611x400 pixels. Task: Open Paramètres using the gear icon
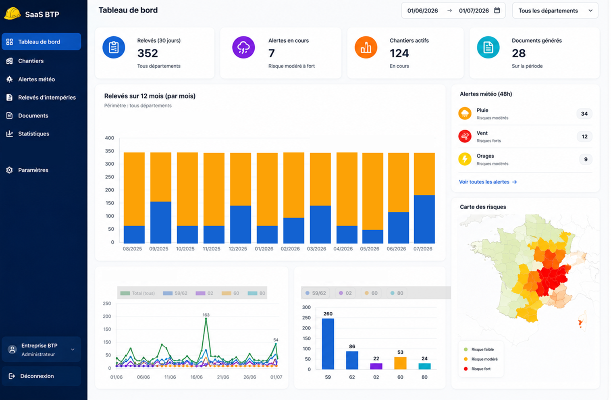tap(10, 170)
